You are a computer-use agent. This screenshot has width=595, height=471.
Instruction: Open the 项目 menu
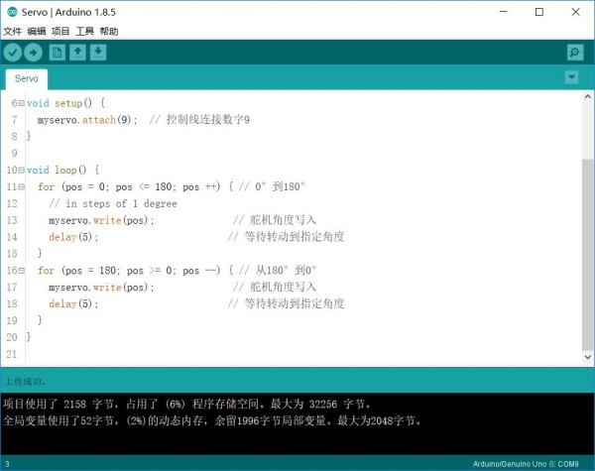coord(60,31)
